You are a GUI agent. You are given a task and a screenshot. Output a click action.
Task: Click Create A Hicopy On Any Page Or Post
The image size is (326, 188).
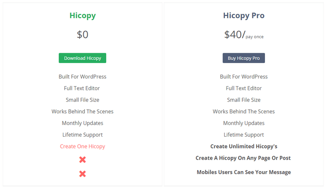(x=243, y=158)
